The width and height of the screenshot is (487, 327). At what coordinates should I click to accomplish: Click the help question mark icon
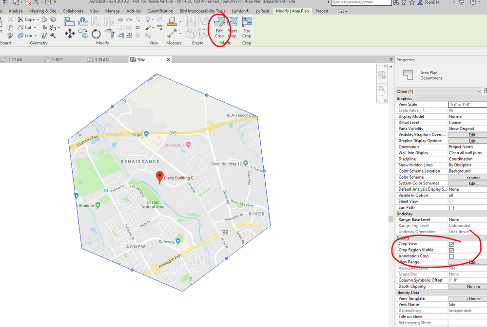pos(473,2)
